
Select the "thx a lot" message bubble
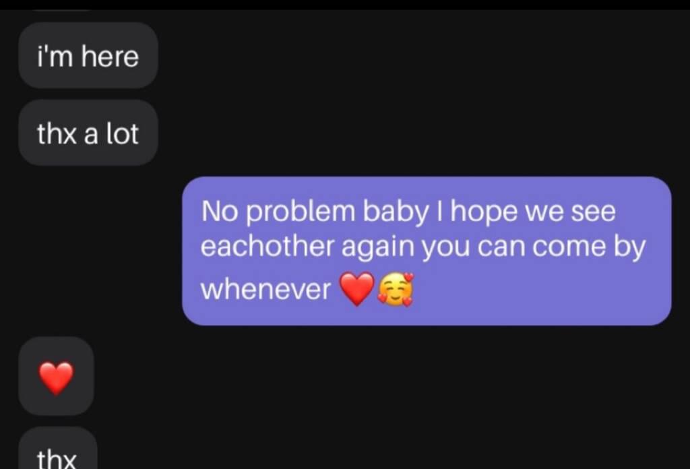[88, 133]
